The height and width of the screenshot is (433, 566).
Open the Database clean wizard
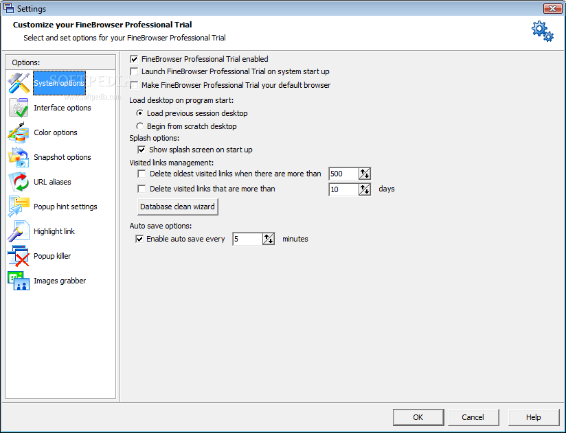click(178, 207)
